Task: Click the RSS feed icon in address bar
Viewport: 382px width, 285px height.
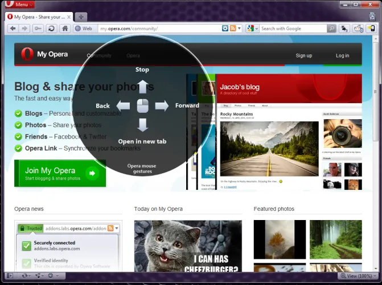Action: (233, 28)
